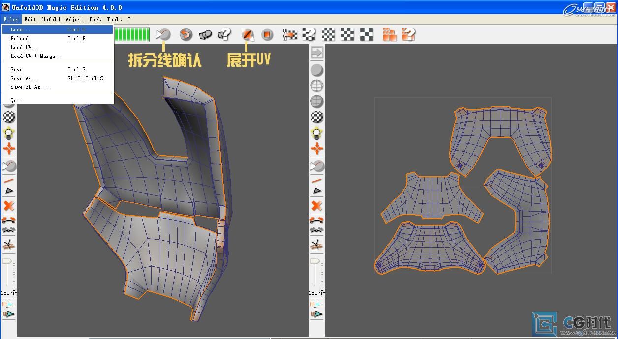618x339 pixels.
Task: Click the boxed arrow icon atop UV toolbar
Action: point(317,53)
